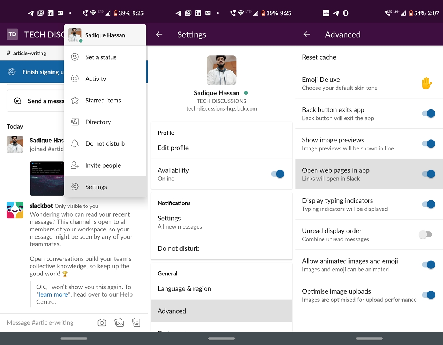Select Set a status menu item

pyautogui.click(x=105, y=57)
